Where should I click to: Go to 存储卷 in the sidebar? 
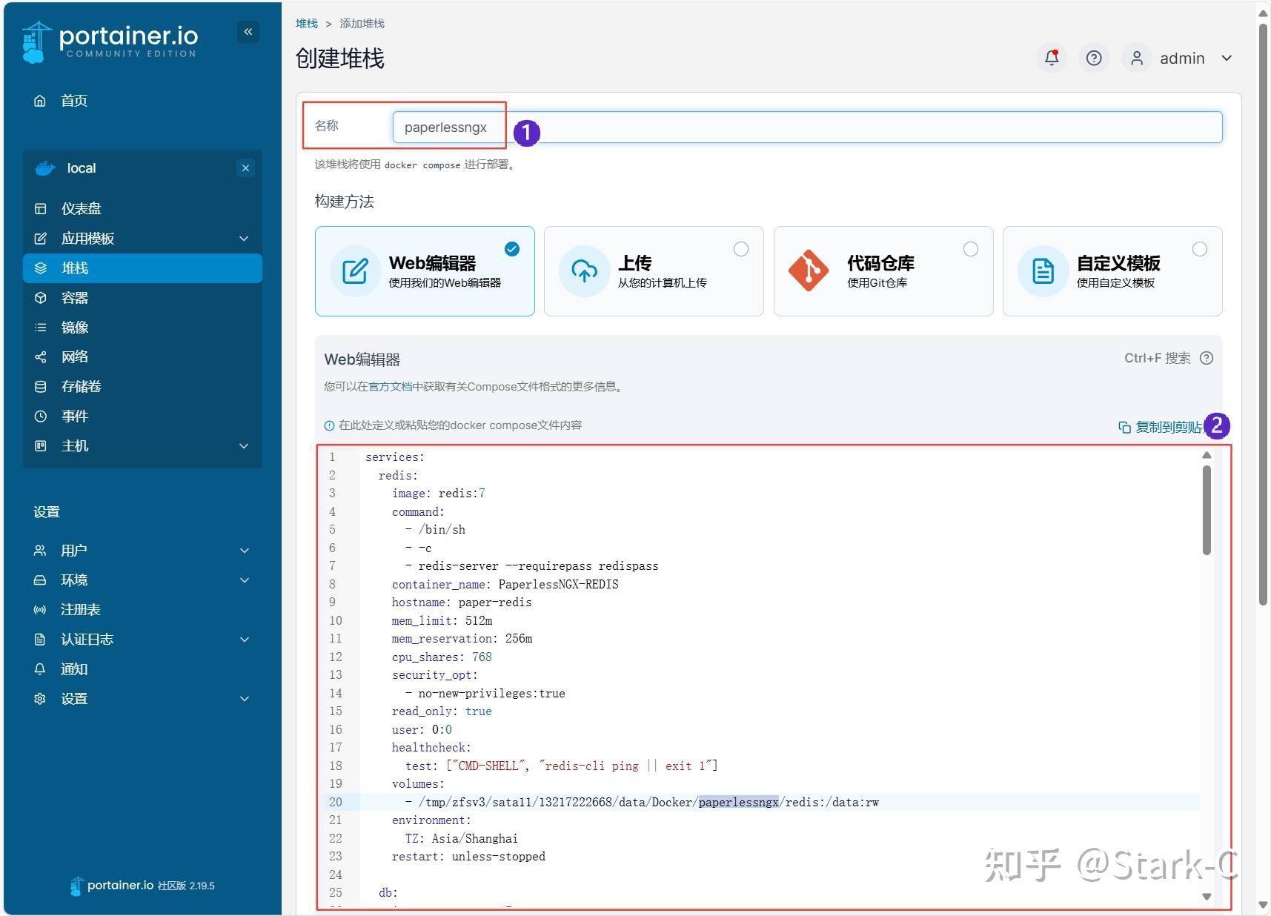pyautogui.click(x=82, y=387)
